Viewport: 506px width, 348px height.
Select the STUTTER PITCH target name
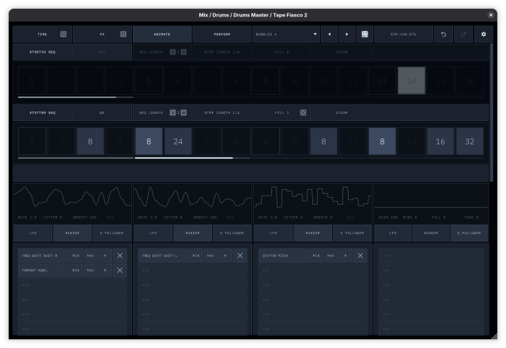pos(284,255)
